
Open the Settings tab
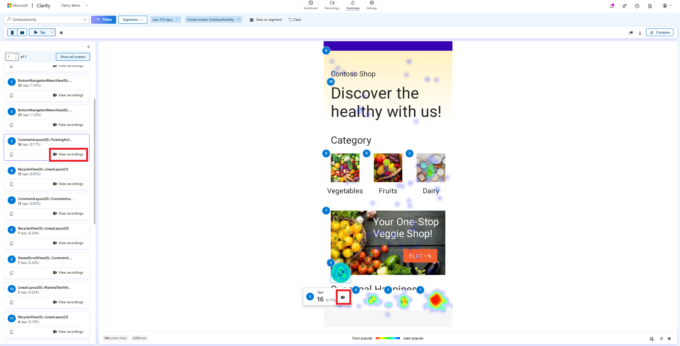point(372,5)
